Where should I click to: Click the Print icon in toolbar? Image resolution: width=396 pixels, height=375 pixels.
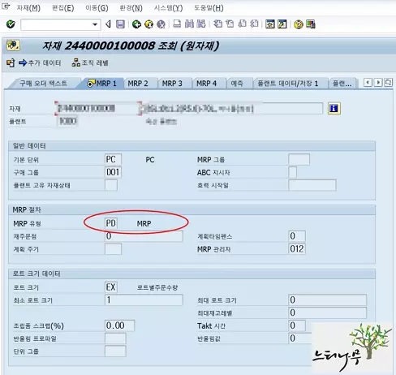(177, 24)
